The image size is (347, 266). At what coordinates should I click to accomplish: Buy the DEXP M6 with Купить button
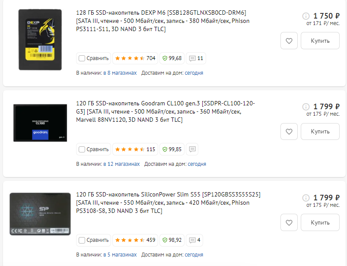coord(320,41)
